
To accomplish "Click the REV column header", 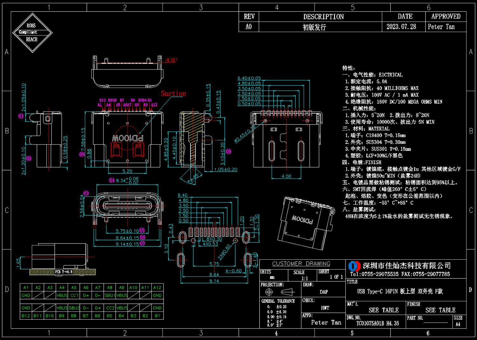I will pos(249,17).
